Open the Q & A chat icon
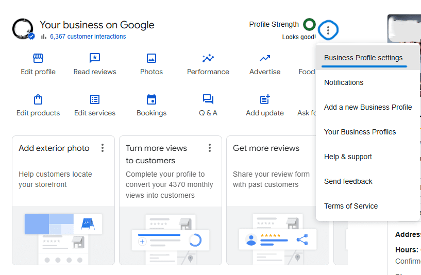This screenshot has width=421, height=275. click(x=208, y=99)
